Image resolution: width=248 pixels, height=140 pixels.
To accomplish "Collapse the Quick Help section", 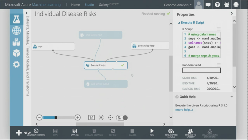I will click(x=232, y=97).
